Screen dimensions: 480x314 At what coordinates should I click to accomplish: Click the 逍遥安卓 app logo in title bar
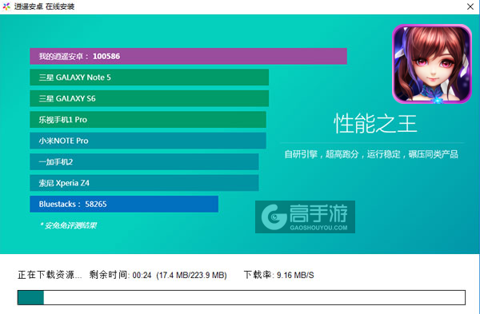click(x=6, y=6)
